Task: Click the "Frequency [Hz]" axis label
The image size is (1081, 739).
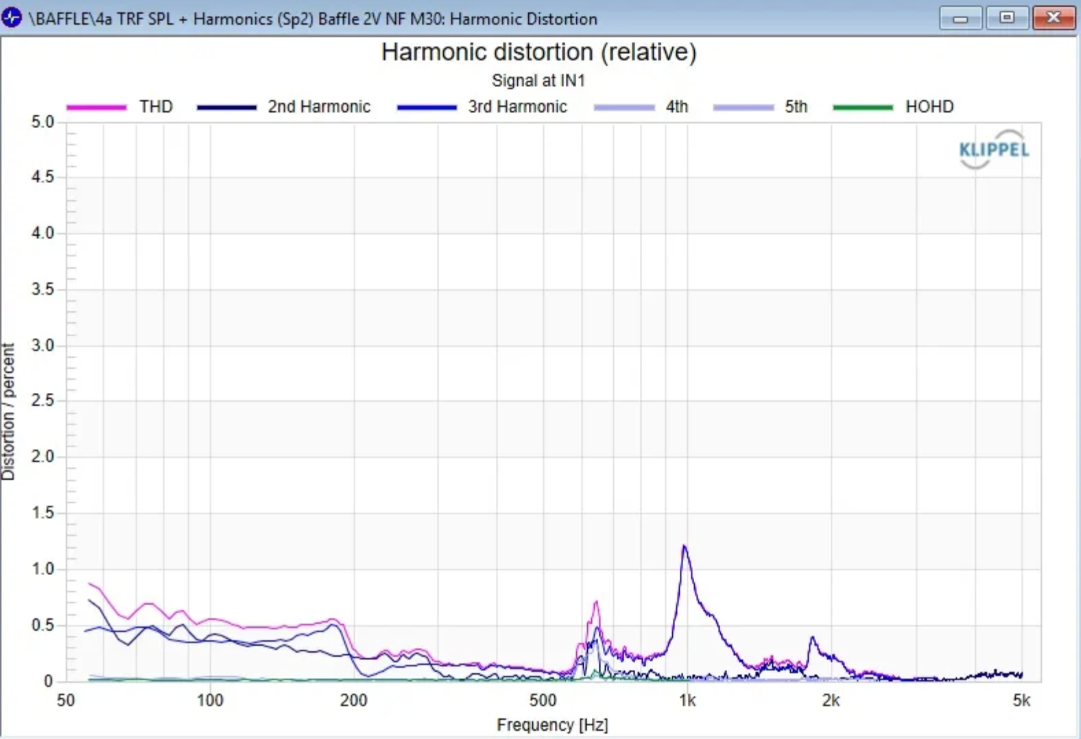Action: tap(552, 725)
